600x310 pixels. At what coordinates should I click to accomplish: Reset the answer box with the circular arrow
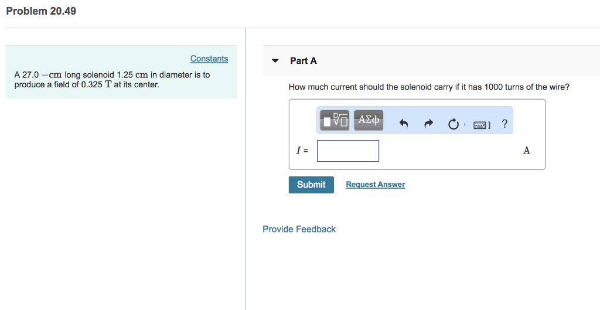[454, 124]
